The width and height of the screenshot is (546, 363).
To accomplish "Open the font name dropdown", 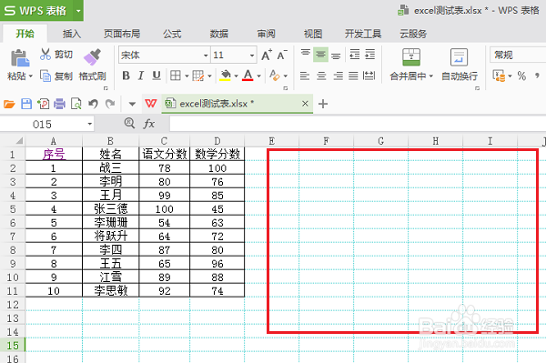I will [206, 55].
